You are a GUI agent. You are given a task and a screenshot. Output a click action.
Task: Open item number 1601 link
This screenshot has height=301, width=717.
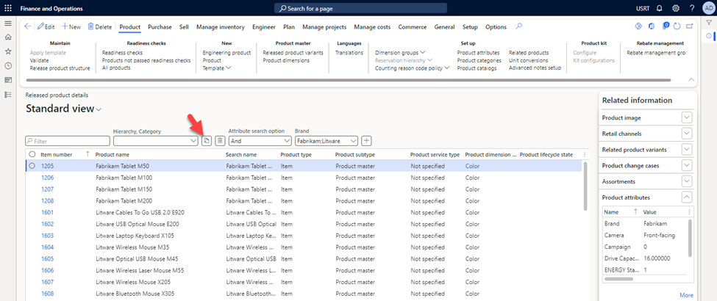point(48,212)
